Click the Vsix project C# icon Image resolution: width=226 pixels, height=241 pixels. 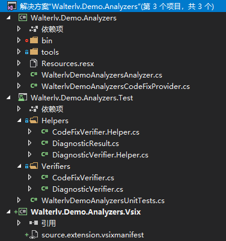point(23,212)
